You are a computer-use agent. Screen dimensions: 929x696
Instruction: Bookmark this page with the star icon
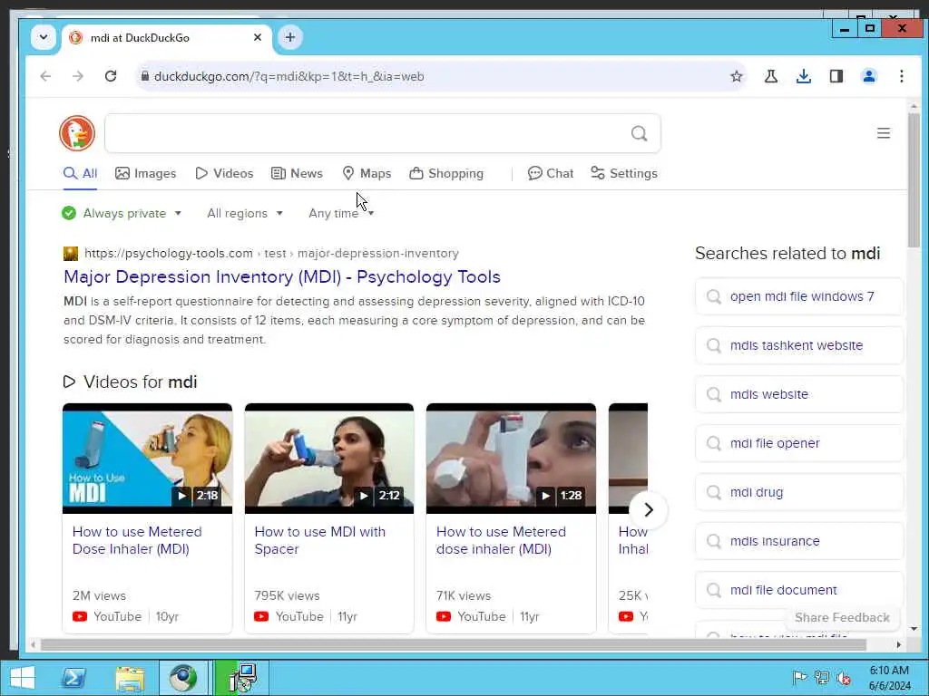point(736,76)
